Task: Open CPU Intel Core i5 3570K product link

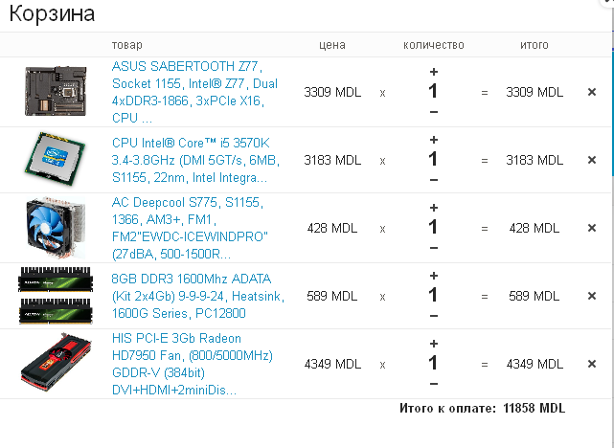Action: (x=195, y=160)
